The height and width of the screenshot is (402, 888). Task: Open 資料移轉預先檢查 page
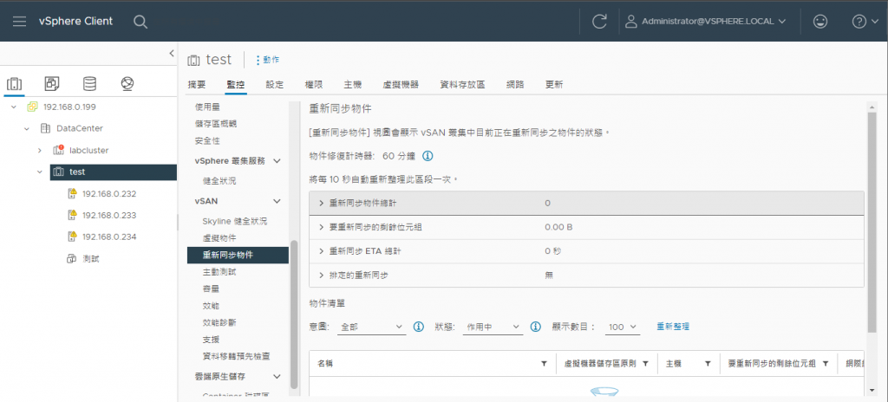point(236,357)
